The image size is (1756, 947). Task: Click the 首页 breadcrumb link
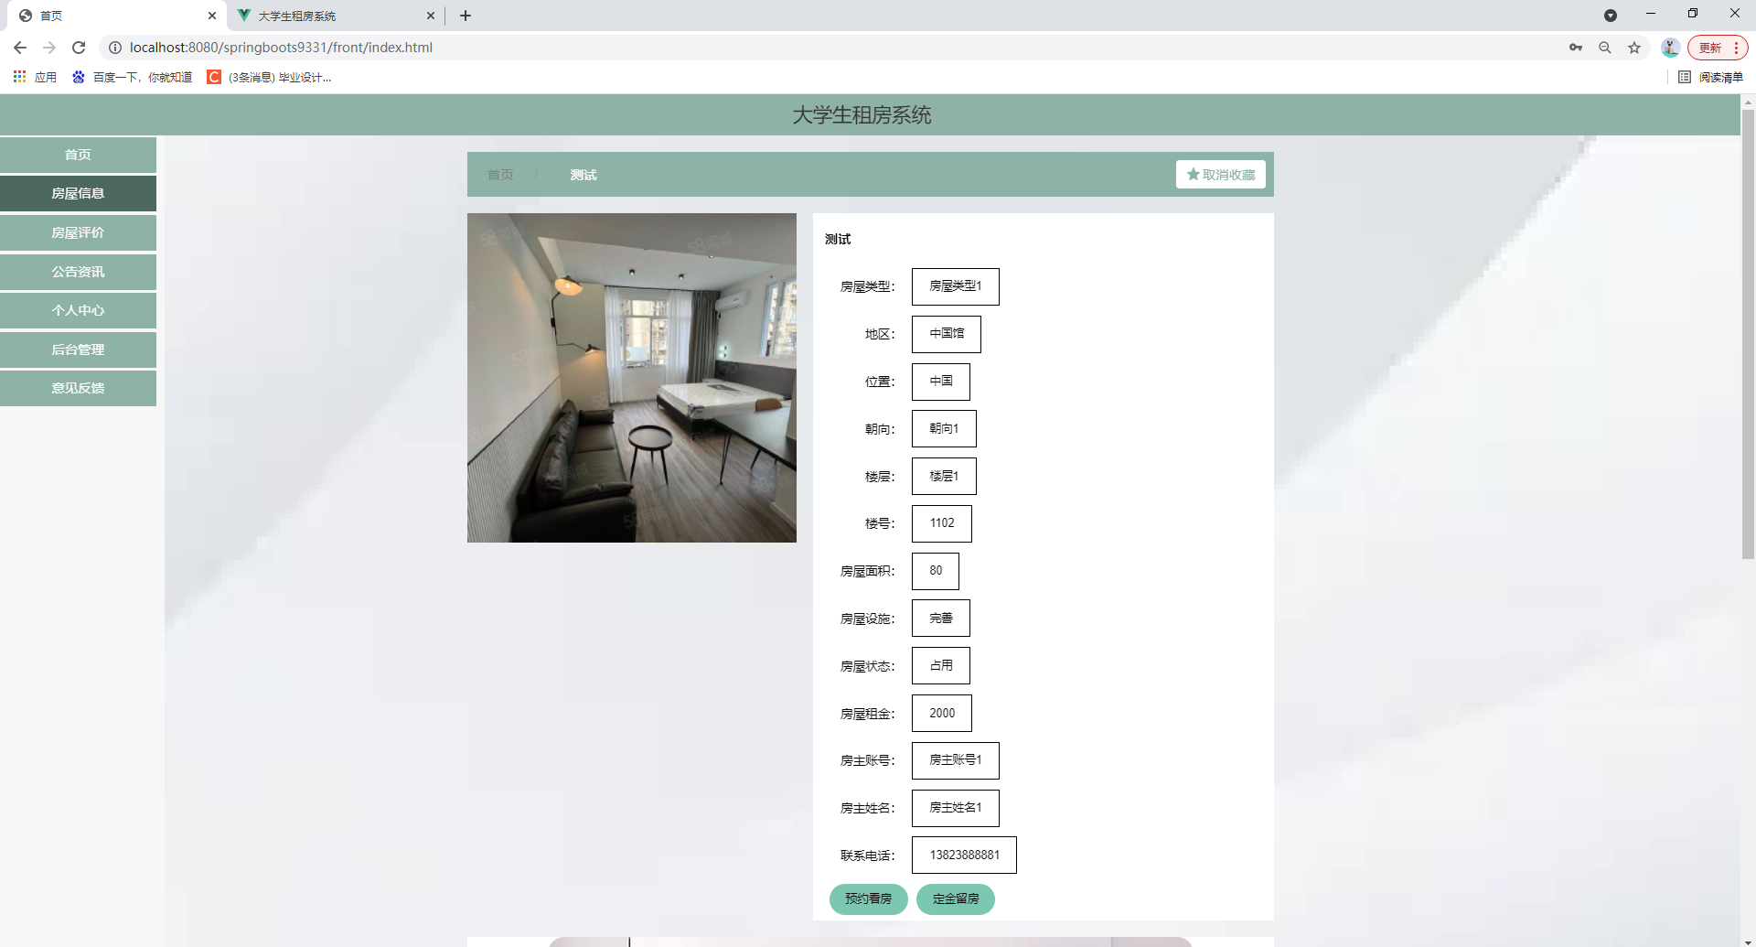pos(499,174)
